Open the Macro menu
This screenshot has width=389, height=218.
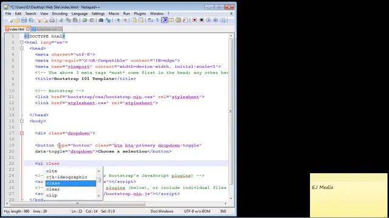[114, 13]
